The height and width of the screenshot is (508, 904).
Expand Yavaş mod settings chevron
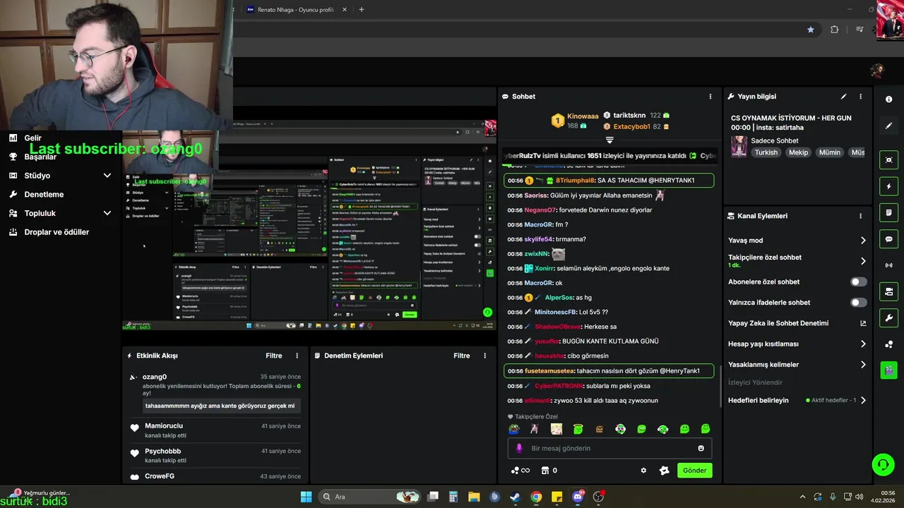point(862,241)
